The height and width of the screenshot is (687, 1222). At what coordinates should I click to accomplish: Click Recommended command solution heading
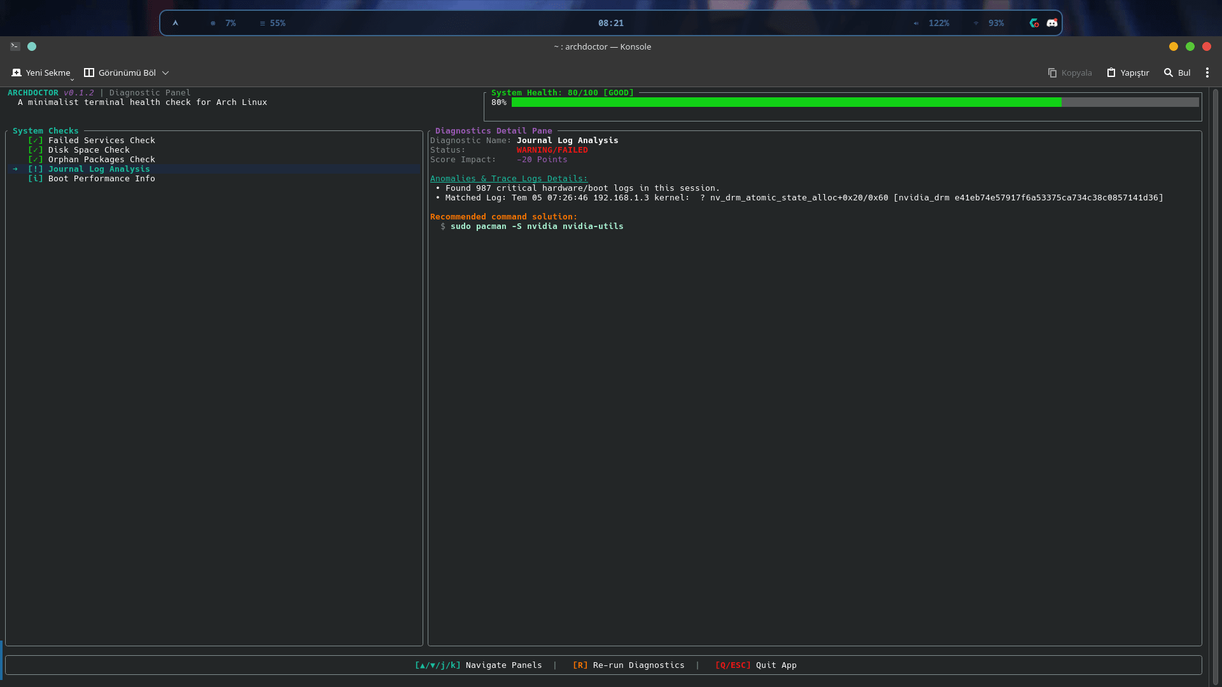tap(504, 217)
